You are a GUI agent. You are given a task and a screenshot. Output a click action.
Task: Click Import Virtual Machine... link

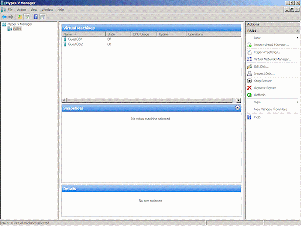click(271, 45)
